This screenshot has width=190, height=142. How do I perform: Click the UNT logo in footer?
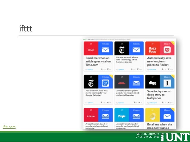[x=175, y=137]
